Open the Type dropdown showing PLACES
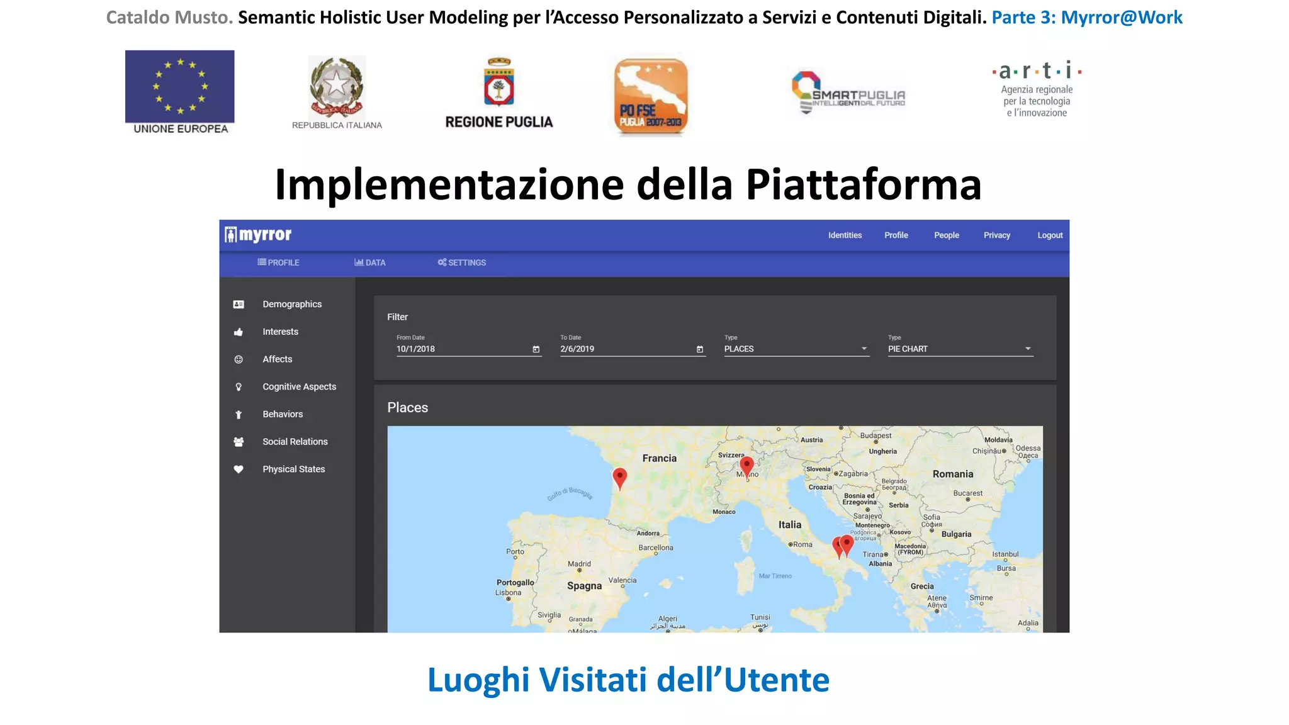The width and height of the screenshot is (1289, 725). coord(797,349)
